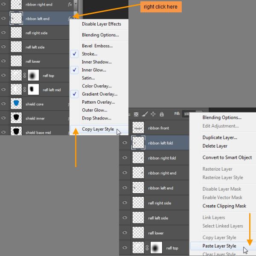Select the shield inner layer thumbnail
This screenshot has width=256, height=256.
point(16,118)
